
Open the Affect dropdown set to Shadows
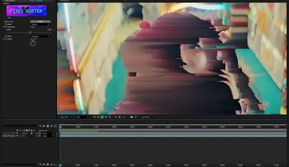[40, 36]
